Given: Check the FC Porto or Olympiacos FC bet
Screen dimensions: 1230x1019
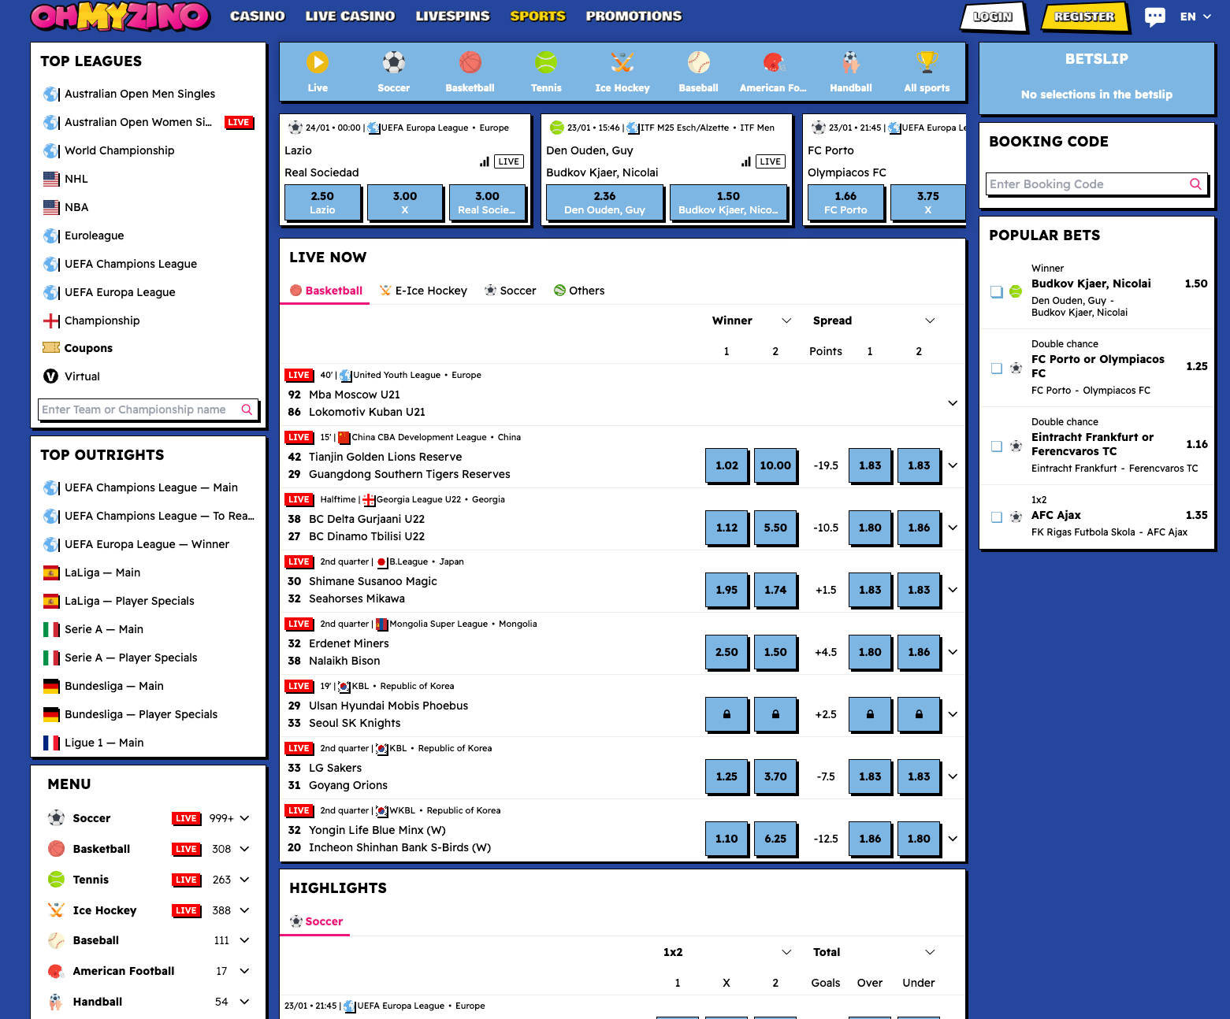Looking at the screenshot, I should (x=997, y=368).
